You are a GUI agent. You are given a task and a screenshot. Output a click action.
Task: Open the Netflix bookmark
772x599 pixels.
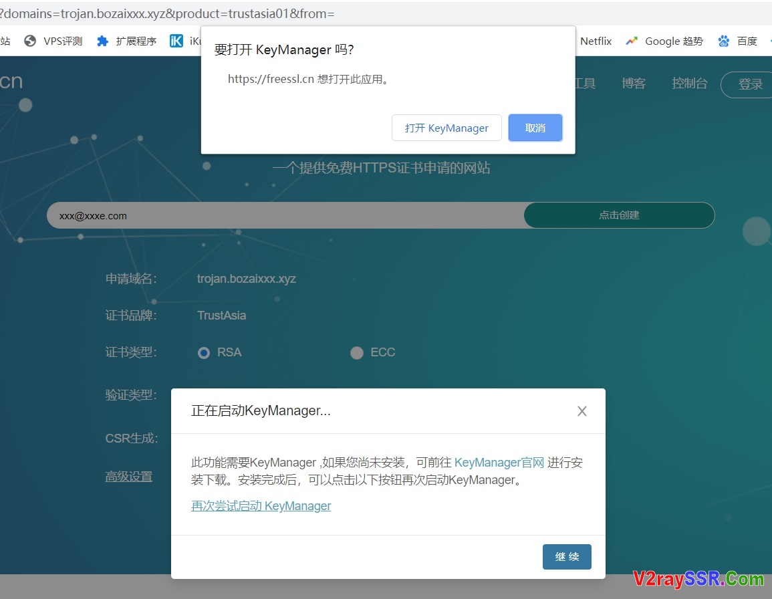pyautogui.click(x=596, y=41)
